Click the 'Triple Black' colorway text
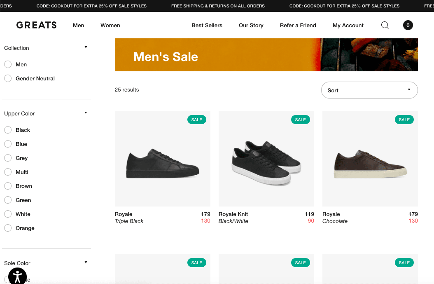 coord(129,221)
